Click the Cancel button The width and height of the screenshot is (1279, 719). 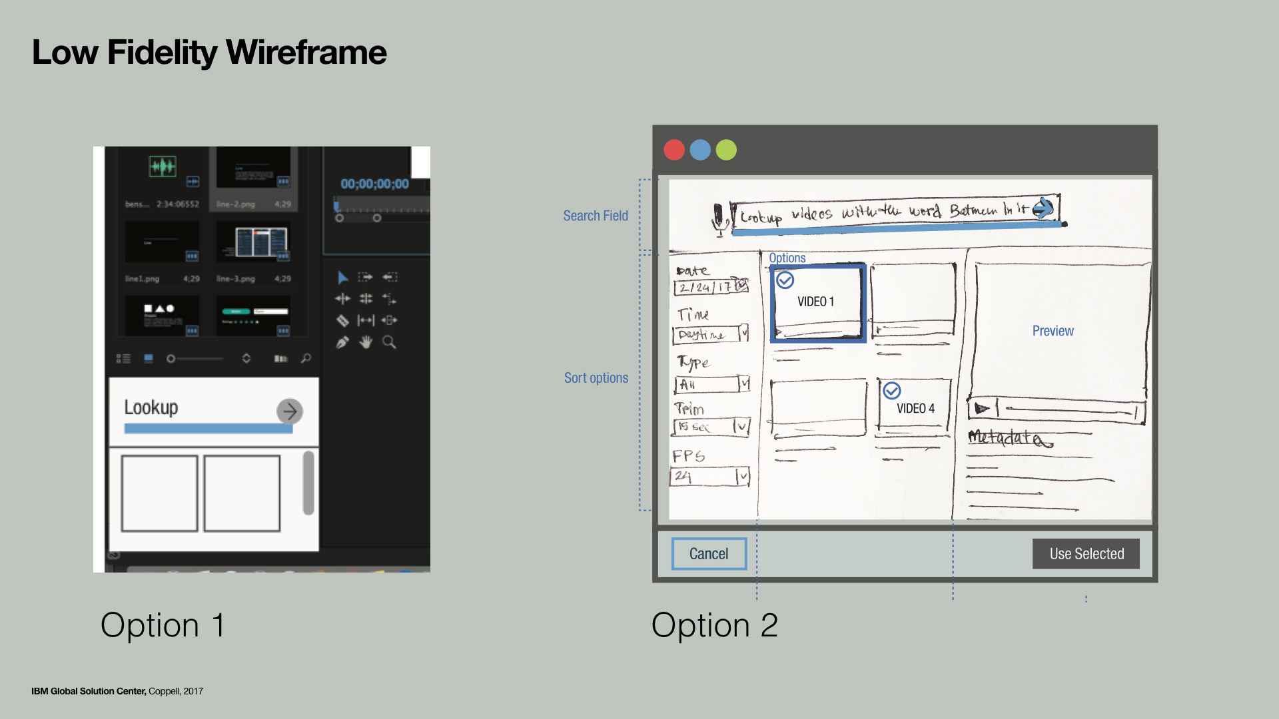pos(709,554)
